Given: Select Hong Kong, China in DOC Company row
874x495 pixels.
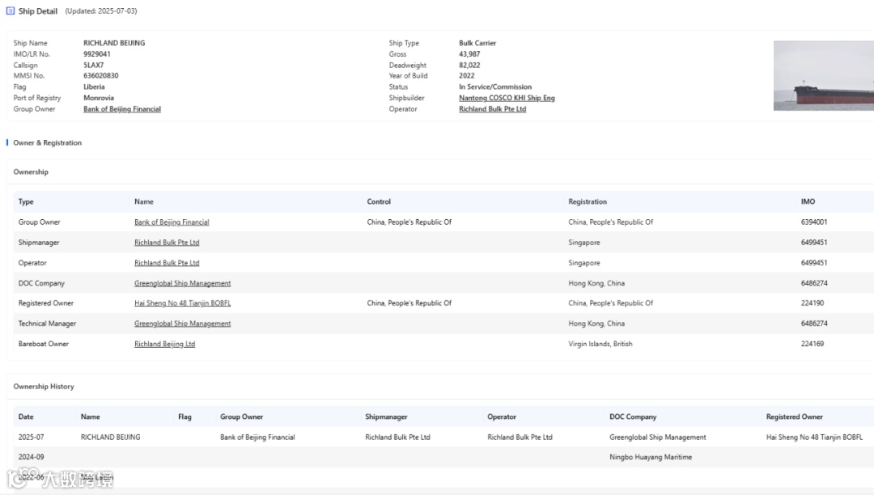Looking at the screenshot, I should (x=596, y=283).
